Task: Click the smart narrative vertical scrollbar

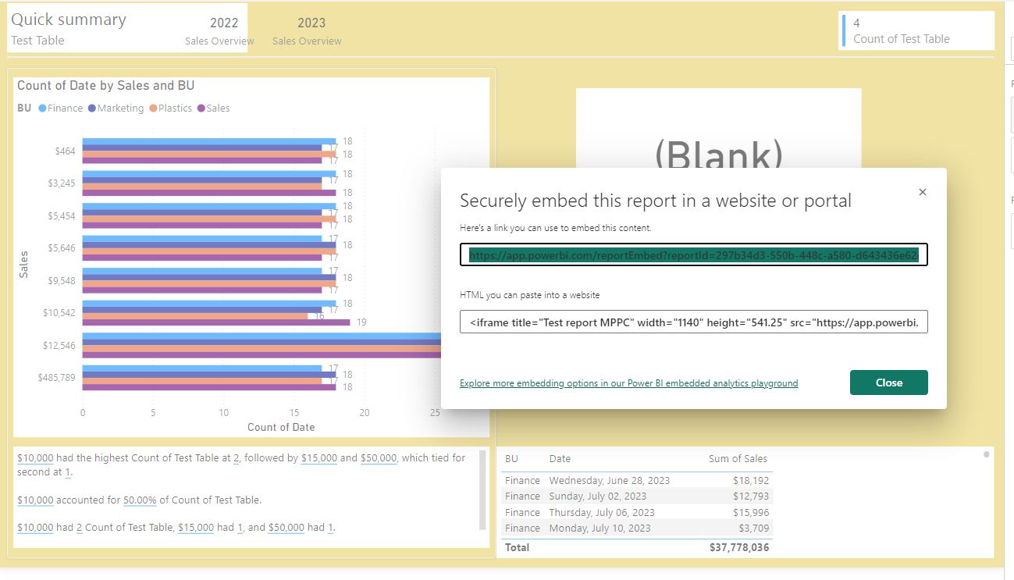Action: 482,490
